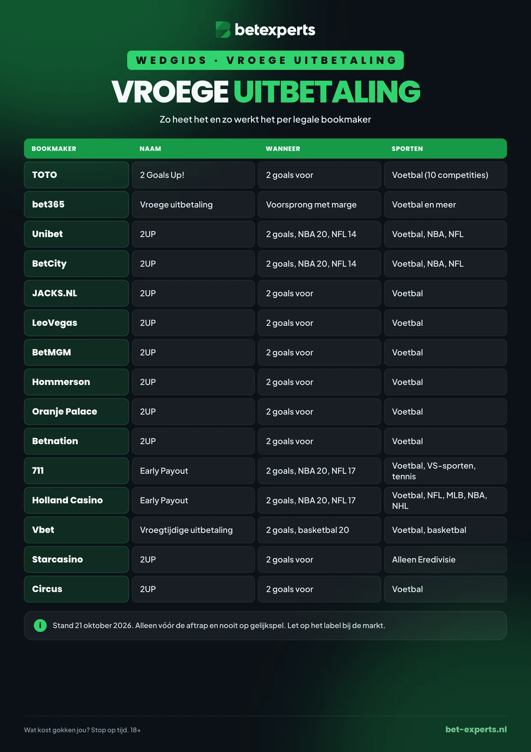Select the "Voorsprong met marge" cell
The image size is (531, 752).
(x=319, y=205)
